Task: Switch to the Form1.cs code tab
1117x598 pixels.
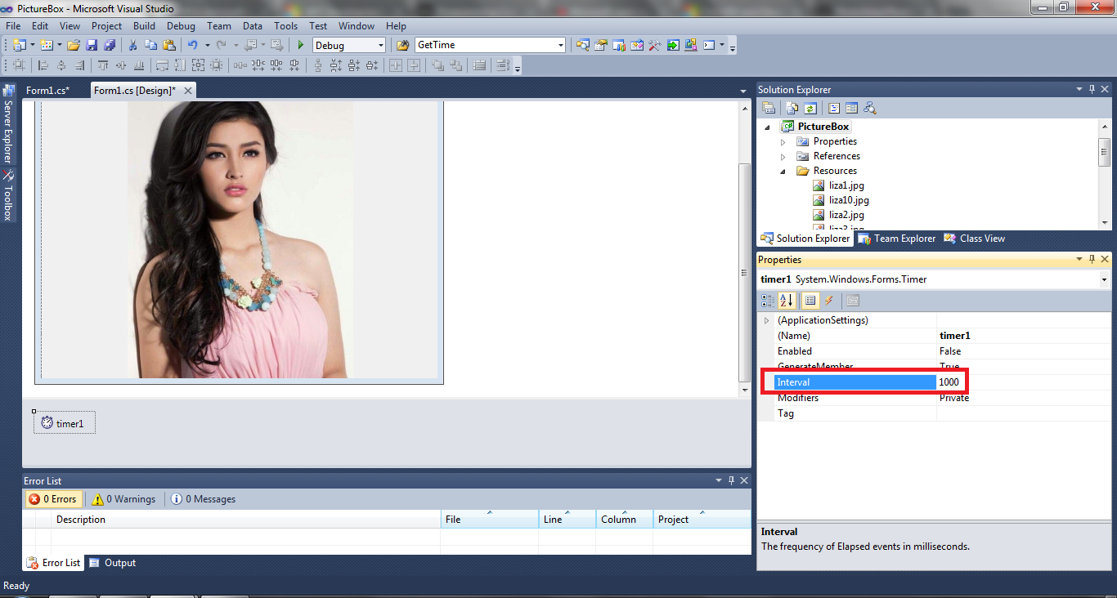Action: pos(49,90)
